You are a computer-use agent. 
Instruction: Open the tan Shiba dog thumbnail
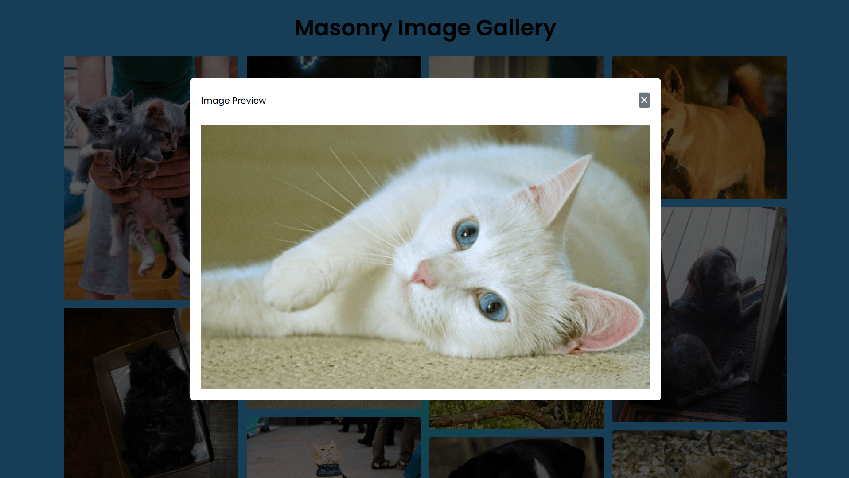[724, 127]
